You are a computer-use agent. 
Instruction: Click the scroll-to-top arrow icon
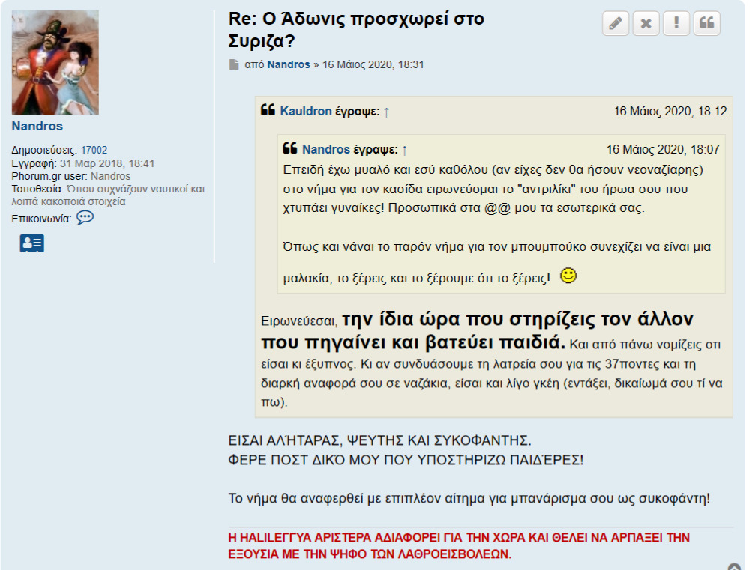coord(734,567)
